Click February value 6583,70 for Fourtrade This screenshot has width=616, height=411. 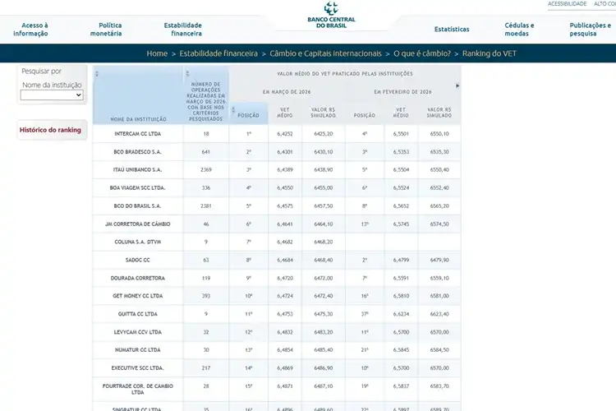(439, 386)
